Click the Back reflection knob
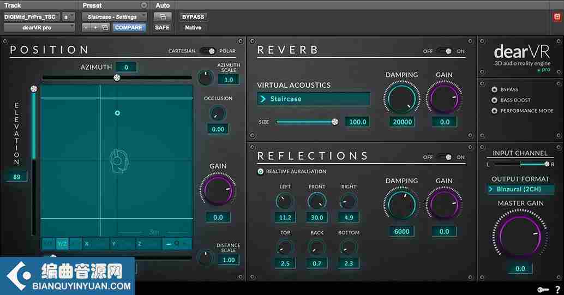The image size is (564, 295). tap(317, 248)
